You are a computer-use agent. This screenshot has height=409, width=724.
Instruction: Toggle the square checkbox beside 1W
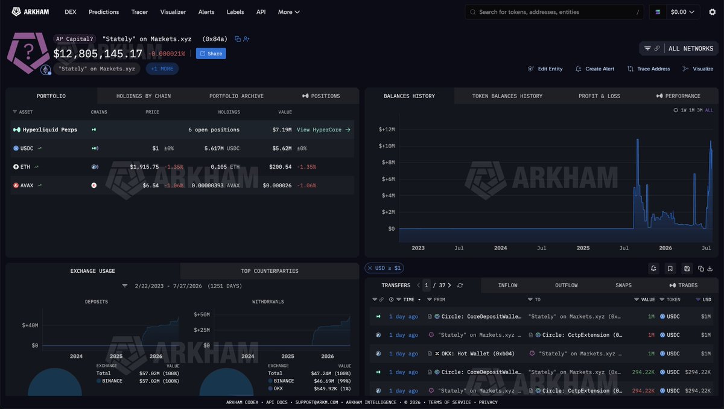point(676,110)
